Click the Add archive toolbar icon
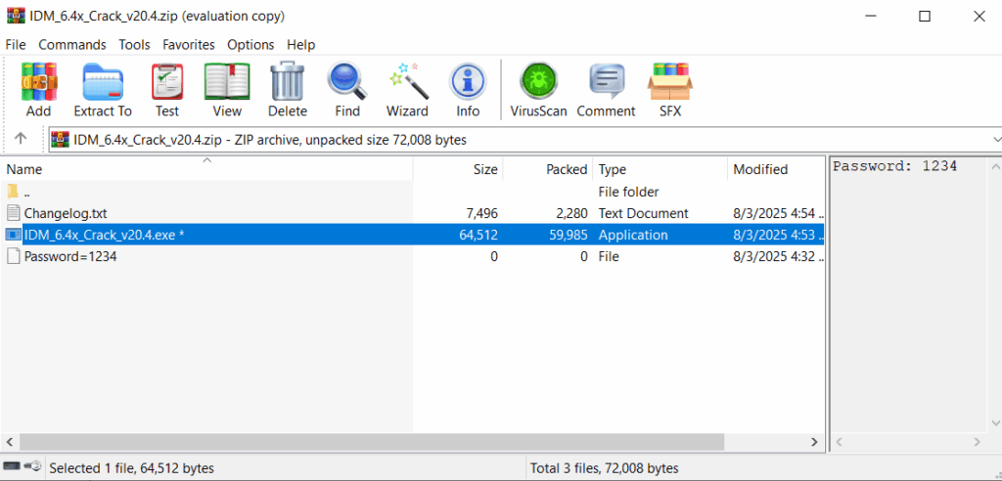The image size is (1002, 481). pos(38,82)
